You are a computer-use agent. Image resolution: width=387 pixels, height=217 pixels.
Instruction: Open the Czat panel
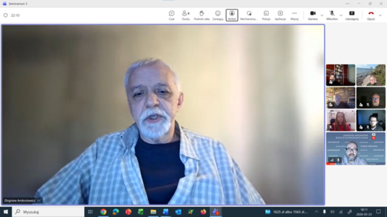pyautogui.click(x=172, y=15)
